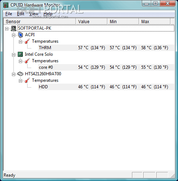Click the HTS421260H9AT00 hard drive icon
The image size is (178, 181).
coord(20,74)
